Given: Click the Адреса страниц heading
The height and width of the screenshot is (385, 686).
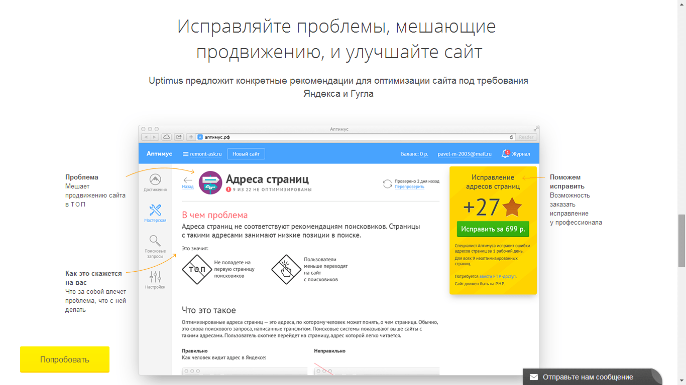Looking at the screenshot, I should tap(267, 179).
